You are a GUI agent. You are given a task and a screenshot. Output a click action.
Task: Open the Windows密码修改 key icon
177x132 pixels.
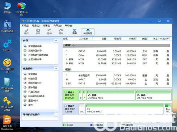click(x=7, y=104)
